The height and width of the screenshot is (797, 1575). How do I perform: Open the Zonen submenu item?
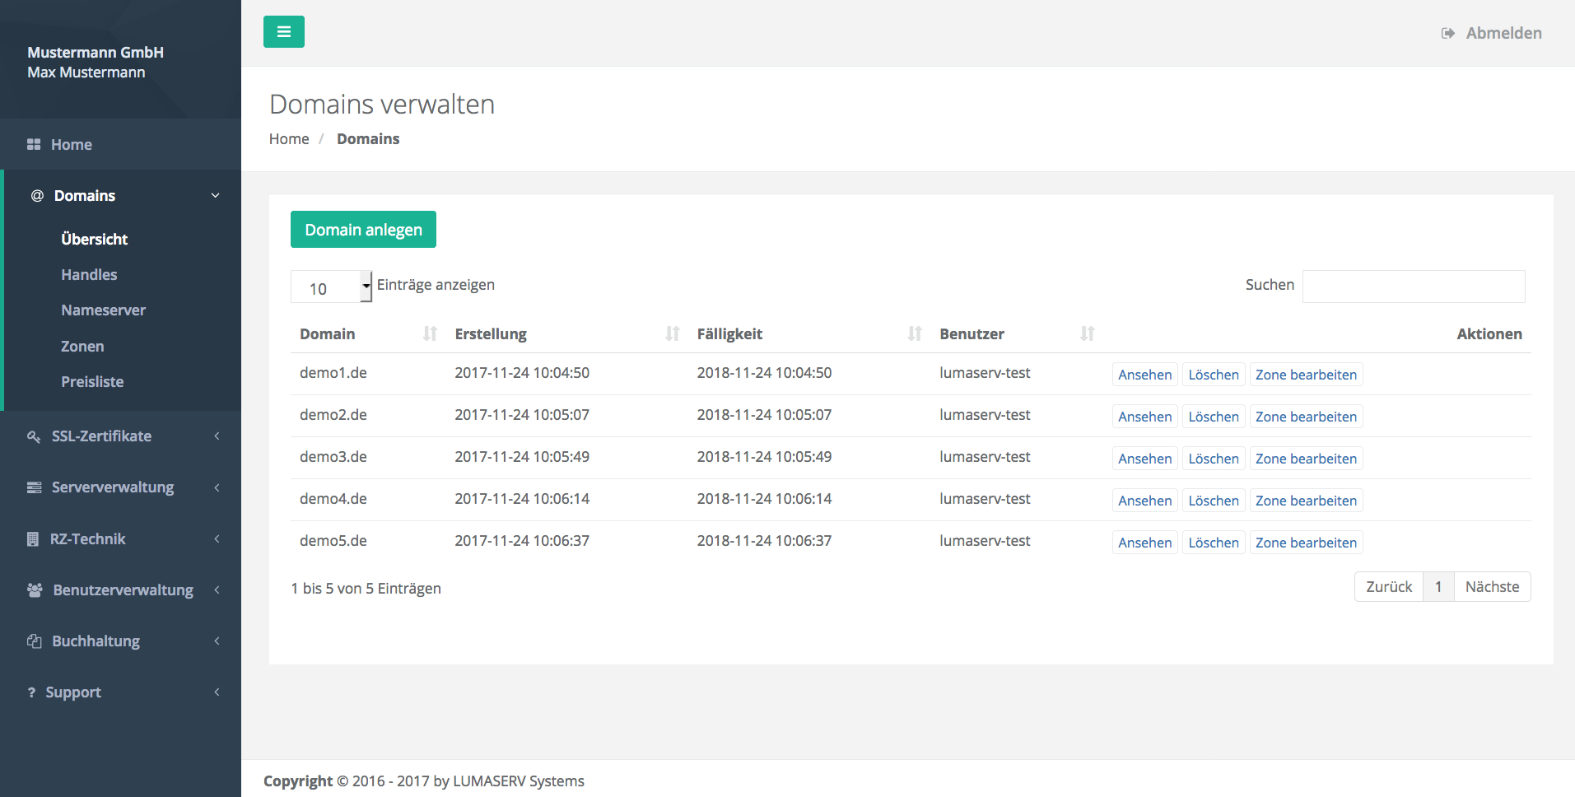pos(82,347)
